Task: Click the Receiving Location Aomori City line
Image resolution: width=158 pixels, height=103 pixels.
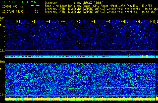Action: click(98, 6)
